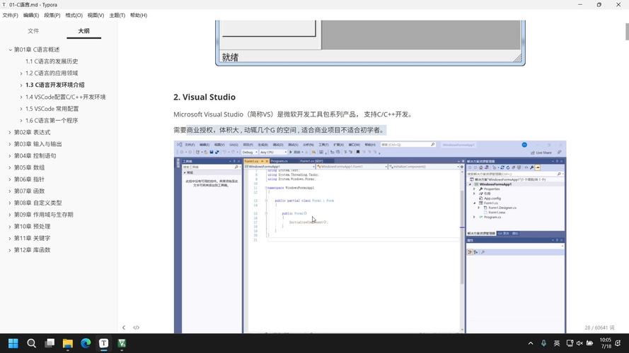
Task: Expand 1.4 VSCode配置C/C++开发环境 item
Action: [x=21, y=97]
